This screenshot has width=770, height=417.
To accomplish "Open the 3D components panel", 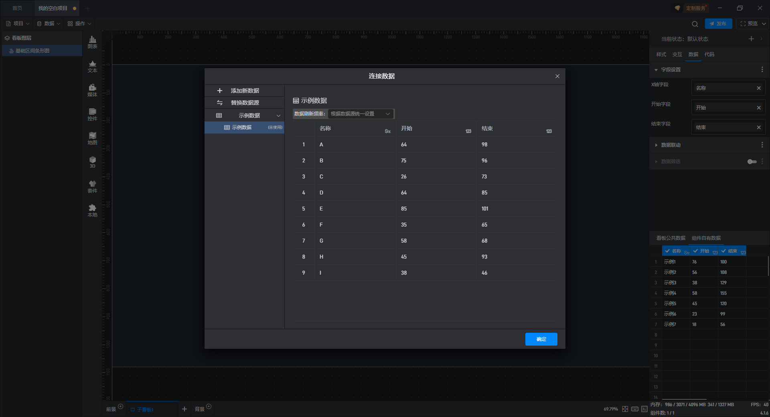I will (x=92, y=162).
